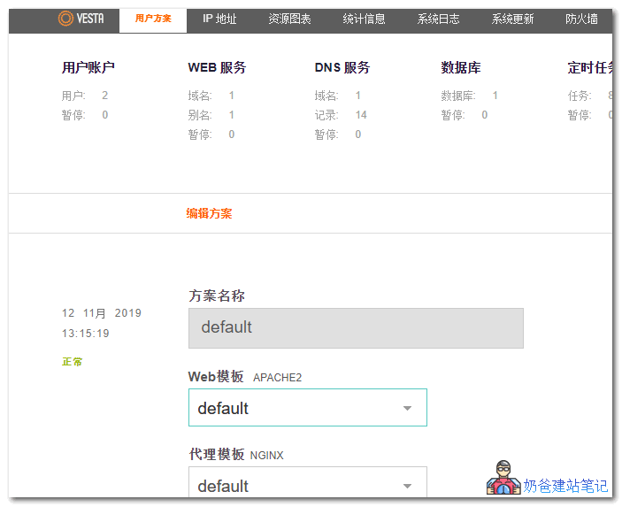
Task: Click the 方案名称 input field
Action: click(x=356, y=327)
